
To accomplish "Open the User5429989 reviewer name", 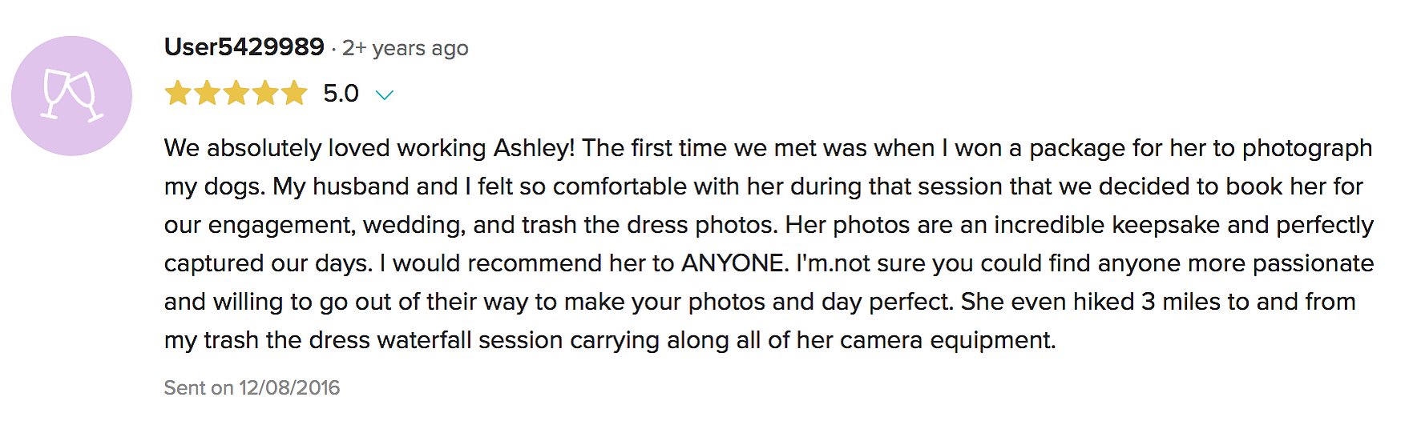I will pyautogui.click(x=244, y=47).
